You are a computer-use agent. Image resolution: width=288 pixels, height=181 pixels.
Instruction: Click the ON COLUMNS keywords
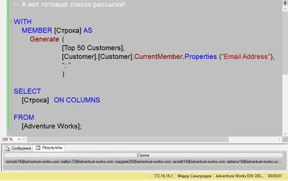[x=77, y=100]
